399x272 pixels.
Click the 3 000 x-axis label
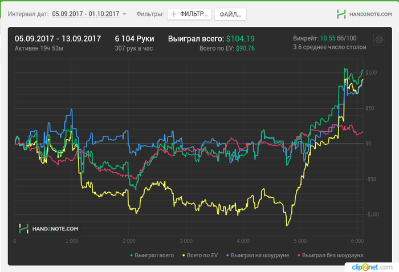click(x=186, y=241)
